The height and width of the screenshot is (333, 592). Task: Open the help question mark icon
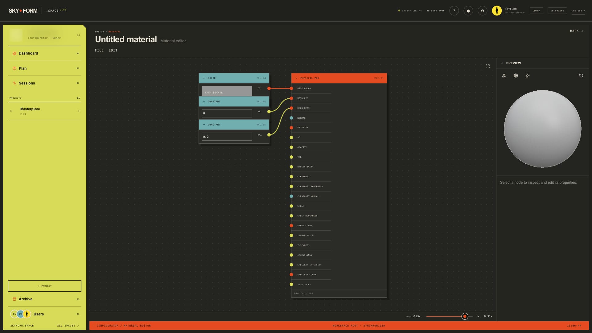(x=454, y=11)
